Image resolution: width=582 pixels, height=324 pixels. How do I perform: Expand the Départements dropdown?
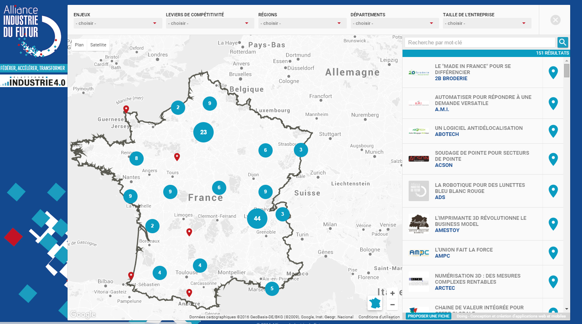(x=395, y=23)
